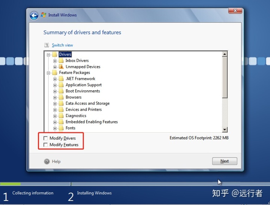This screenshot has height=205, width=270.
Task: Expand the Application Support node
Action: tap(55, 85)
